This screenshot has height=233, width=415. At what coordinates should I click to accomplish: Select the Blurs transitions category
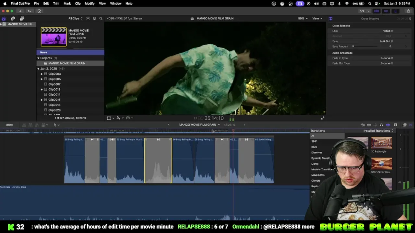[x=314, y=147]
